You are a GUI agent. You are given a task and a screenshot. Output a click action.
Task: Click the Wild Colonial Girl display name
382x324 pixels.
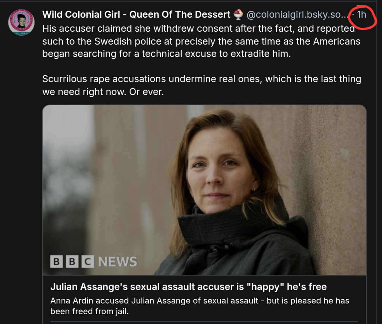(x=136, y=14)
